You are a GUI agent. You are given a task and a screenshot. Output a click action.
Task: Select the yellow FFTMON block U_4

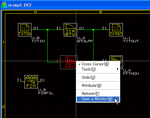pyautogui.click(x=116, y=58)
